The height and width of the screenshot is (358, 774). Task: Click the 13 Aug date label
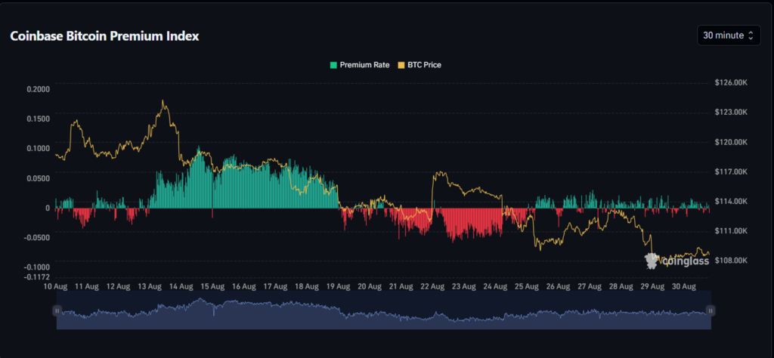pyautogui.click(x=150, y=286)
